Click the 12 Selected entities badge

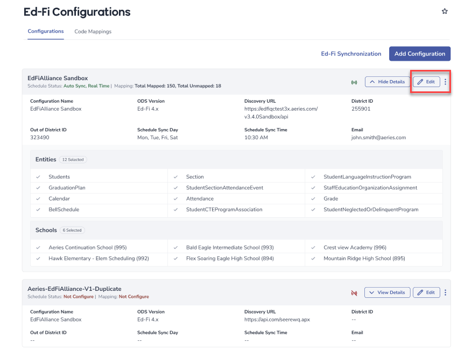(x=73, y=160)
